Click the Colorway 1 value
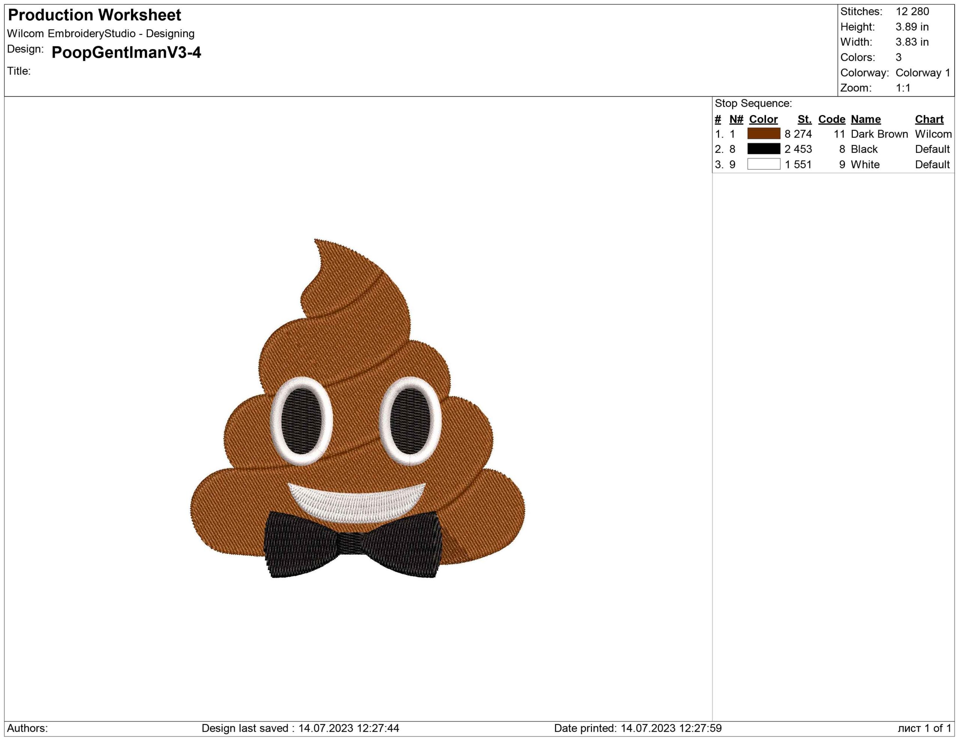959x738 pixels. (x=923, y=72)
